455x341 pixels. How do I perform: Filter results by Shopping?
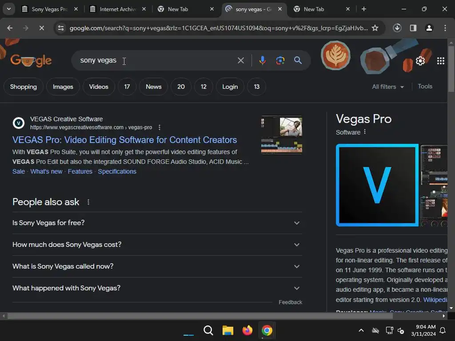pyautogui.click(x=24, y=87)
